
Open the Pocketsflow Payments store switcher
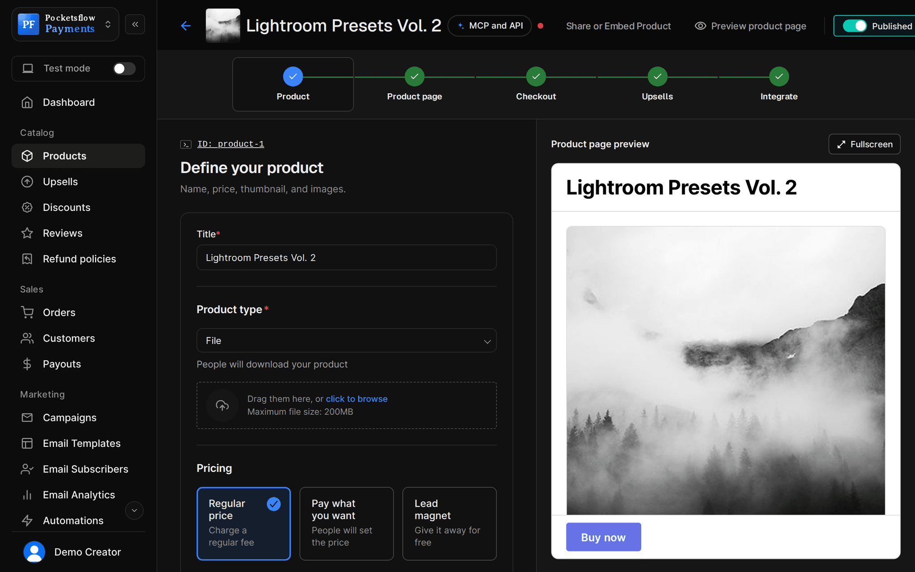[x=65, y=24]
